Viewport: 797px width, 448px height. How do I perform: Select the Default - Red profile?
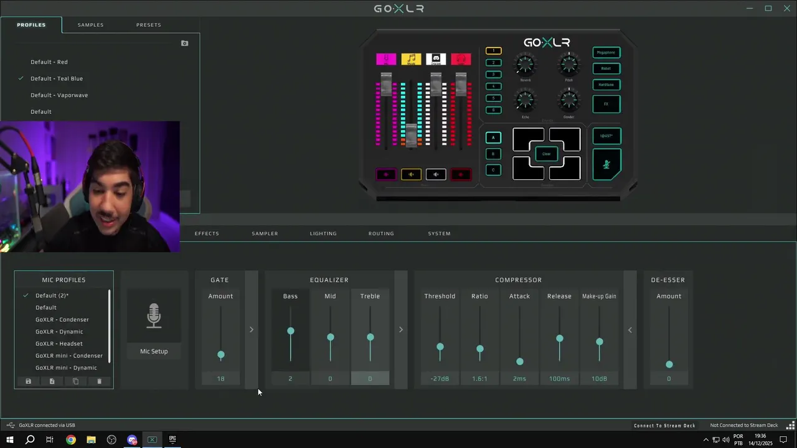coord(49,62)
